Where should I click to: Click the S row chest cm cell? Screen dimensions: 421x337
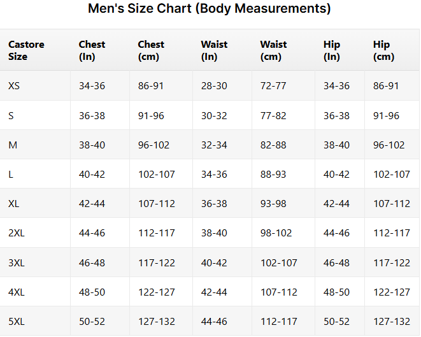point(151,116)
